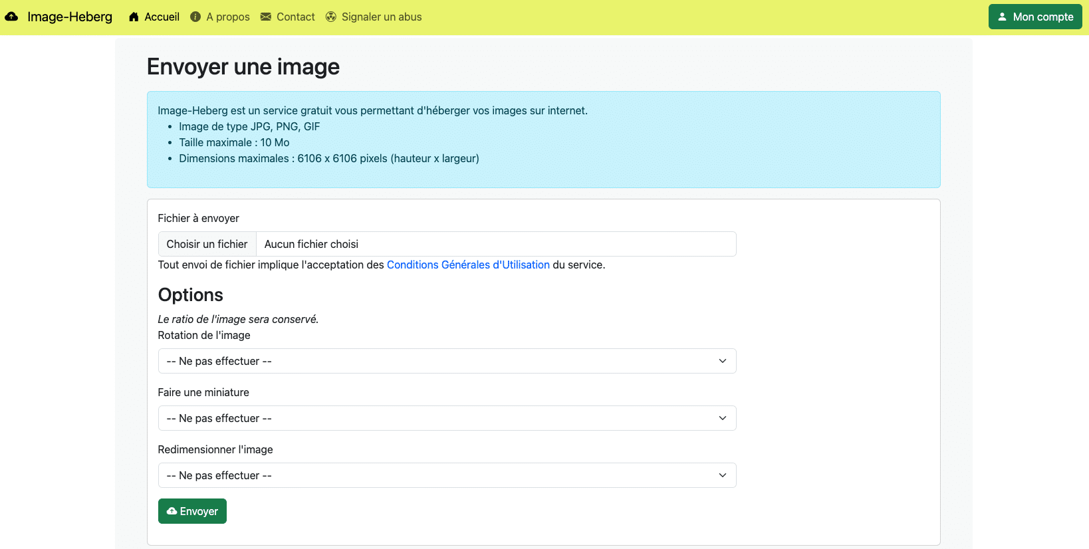
Task: Open the Redimensionner l'image dropdown
Action: pyautogui.click(x=447, y=475)
